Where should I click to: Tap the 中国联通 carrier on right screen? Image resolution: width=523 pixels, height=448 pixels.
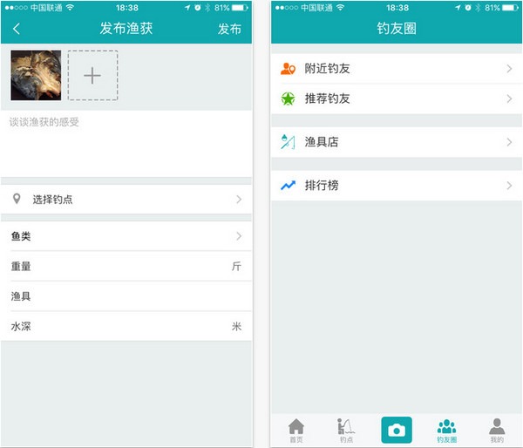(x=316, y=8)
